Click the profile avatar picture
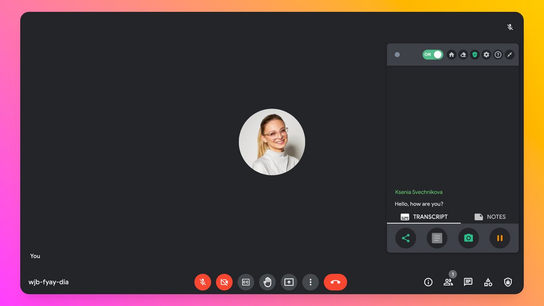This screenshot has width=544, height=306. pos(272,142)
